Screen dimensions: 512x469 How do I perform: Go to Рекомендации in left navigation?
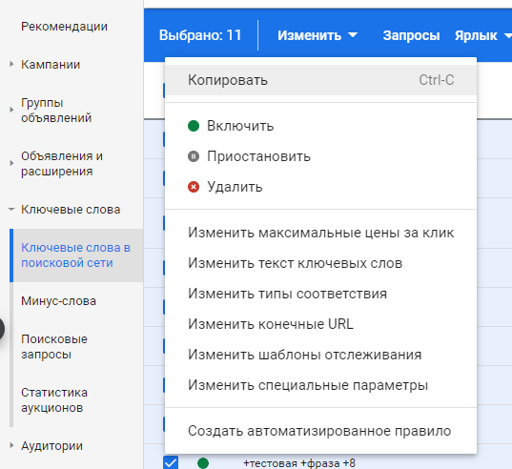pos(64,27)
